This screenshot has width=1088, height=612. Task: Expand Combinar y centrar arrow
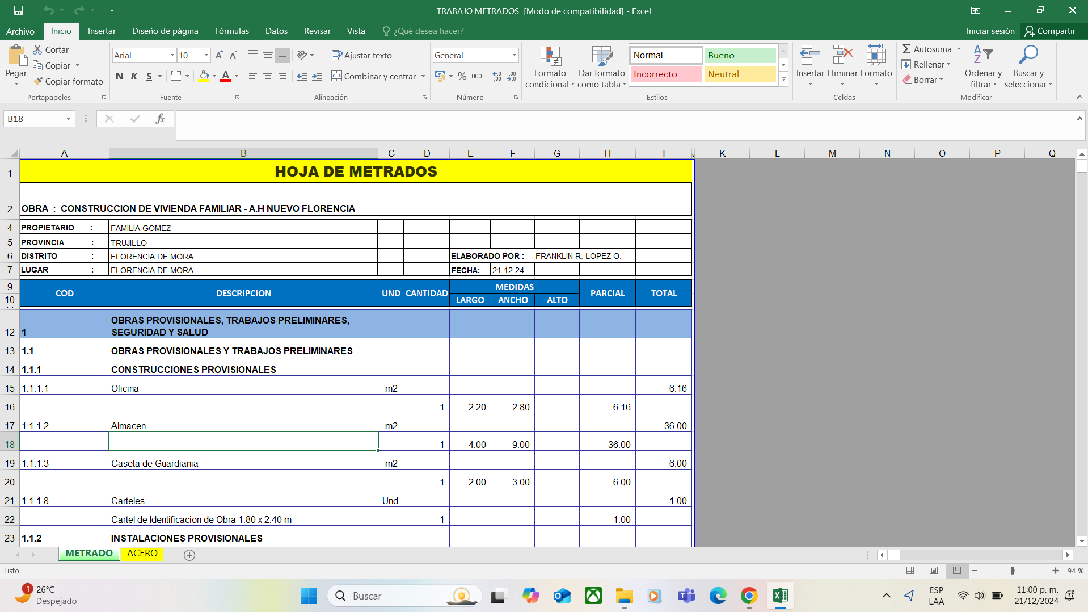tap(423, 76)
